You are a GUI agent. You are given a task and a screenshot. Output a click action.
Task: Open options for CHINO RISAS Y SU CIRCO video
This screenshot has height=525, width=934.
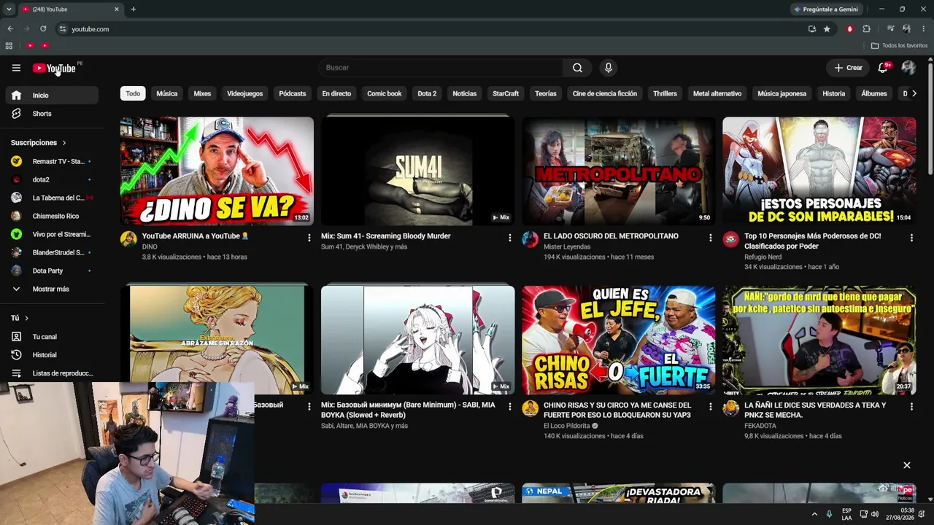click(710, 407)
